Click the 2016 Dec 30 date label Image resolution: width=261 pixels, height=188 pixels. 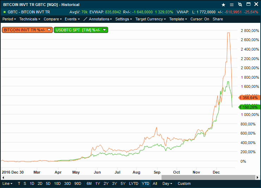[x=13, y=172]
